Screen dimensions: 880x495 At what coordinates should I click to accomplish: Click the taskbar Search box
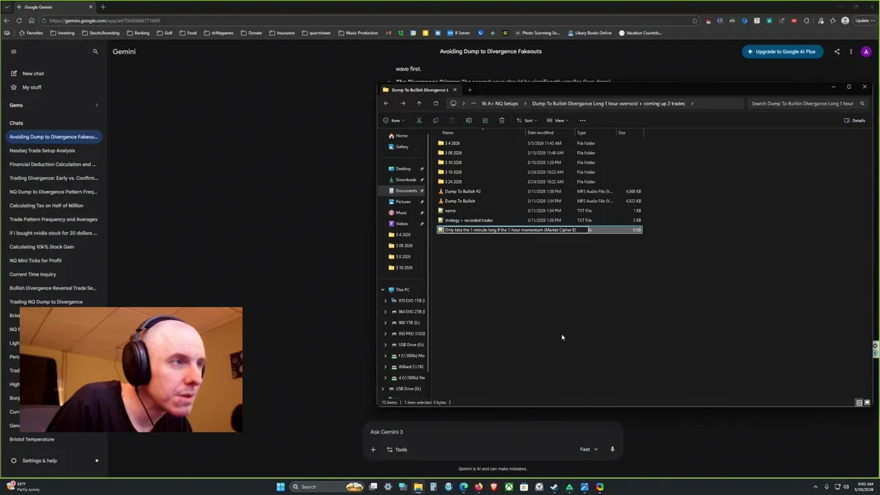[327, 487]
